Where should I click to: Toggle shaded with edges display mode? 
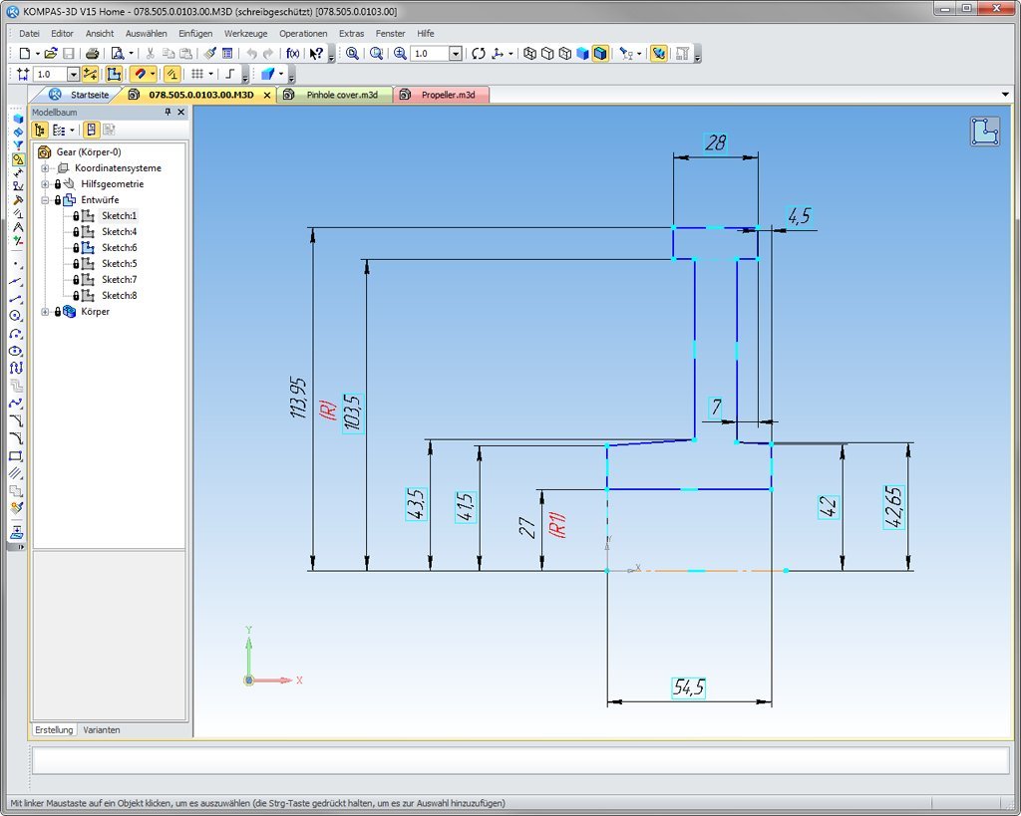tap(600, 54)
